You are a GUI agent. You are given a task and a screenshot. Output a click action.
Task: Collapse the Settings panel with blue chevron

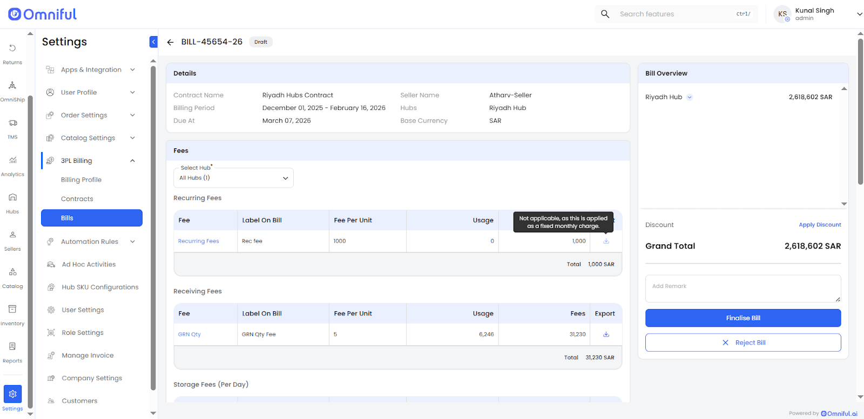pos(153,42)
